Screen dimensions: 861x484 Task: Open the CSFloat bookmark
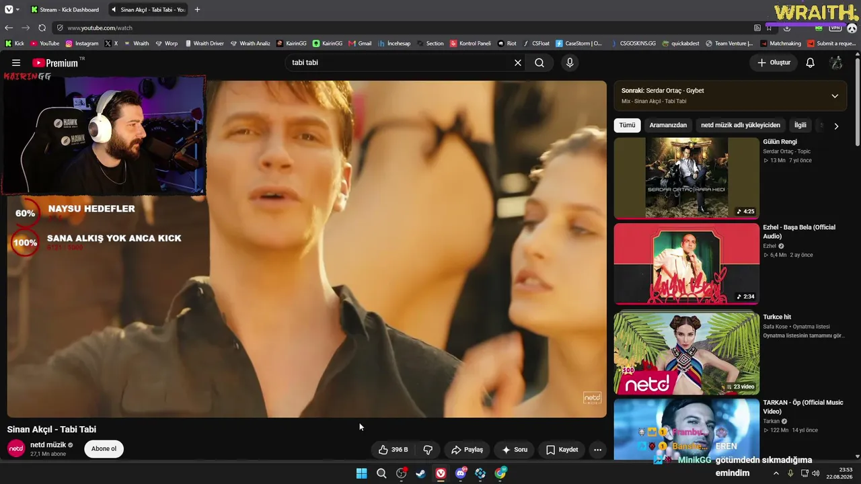[536, 44]
